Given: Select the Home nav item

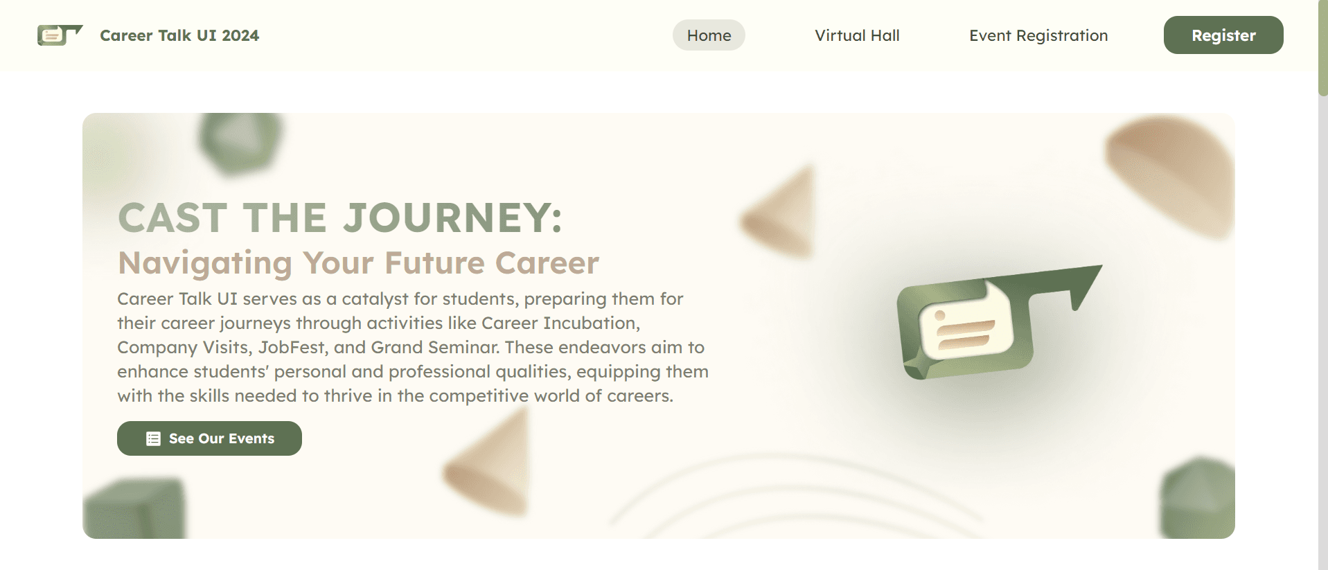Looking at the screenshot, I should pyautogui.click(x=709, y=35).
